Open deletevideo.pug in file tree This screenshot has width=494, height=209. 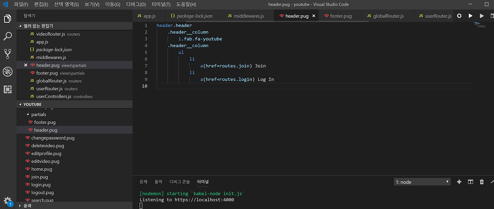point(75,146)
